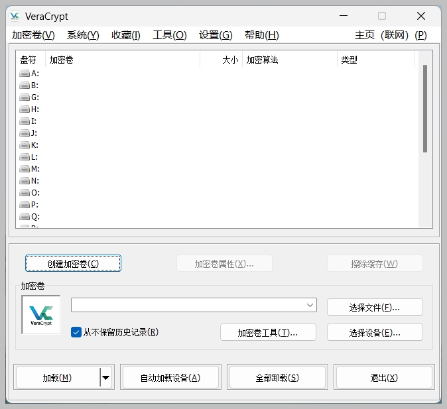Click 选择文件 to browse for file

coord(375,308)
